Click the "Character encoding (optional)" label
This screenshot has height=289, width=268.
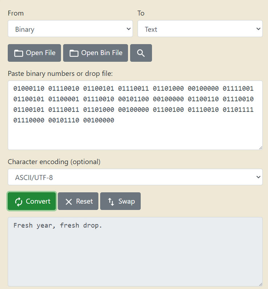54,162
